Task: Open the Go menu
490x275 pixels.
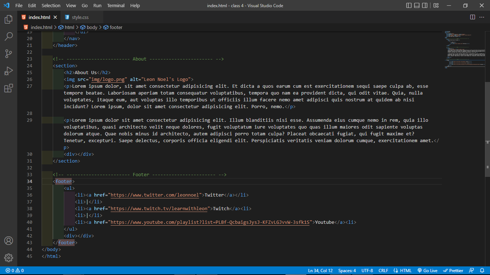Action: pyautogui.click(x=85, y=6)
